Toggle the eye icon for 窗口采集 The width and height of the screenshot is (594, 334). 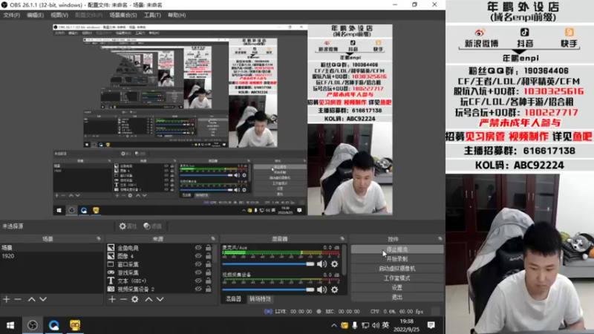[x=198, y=264]
